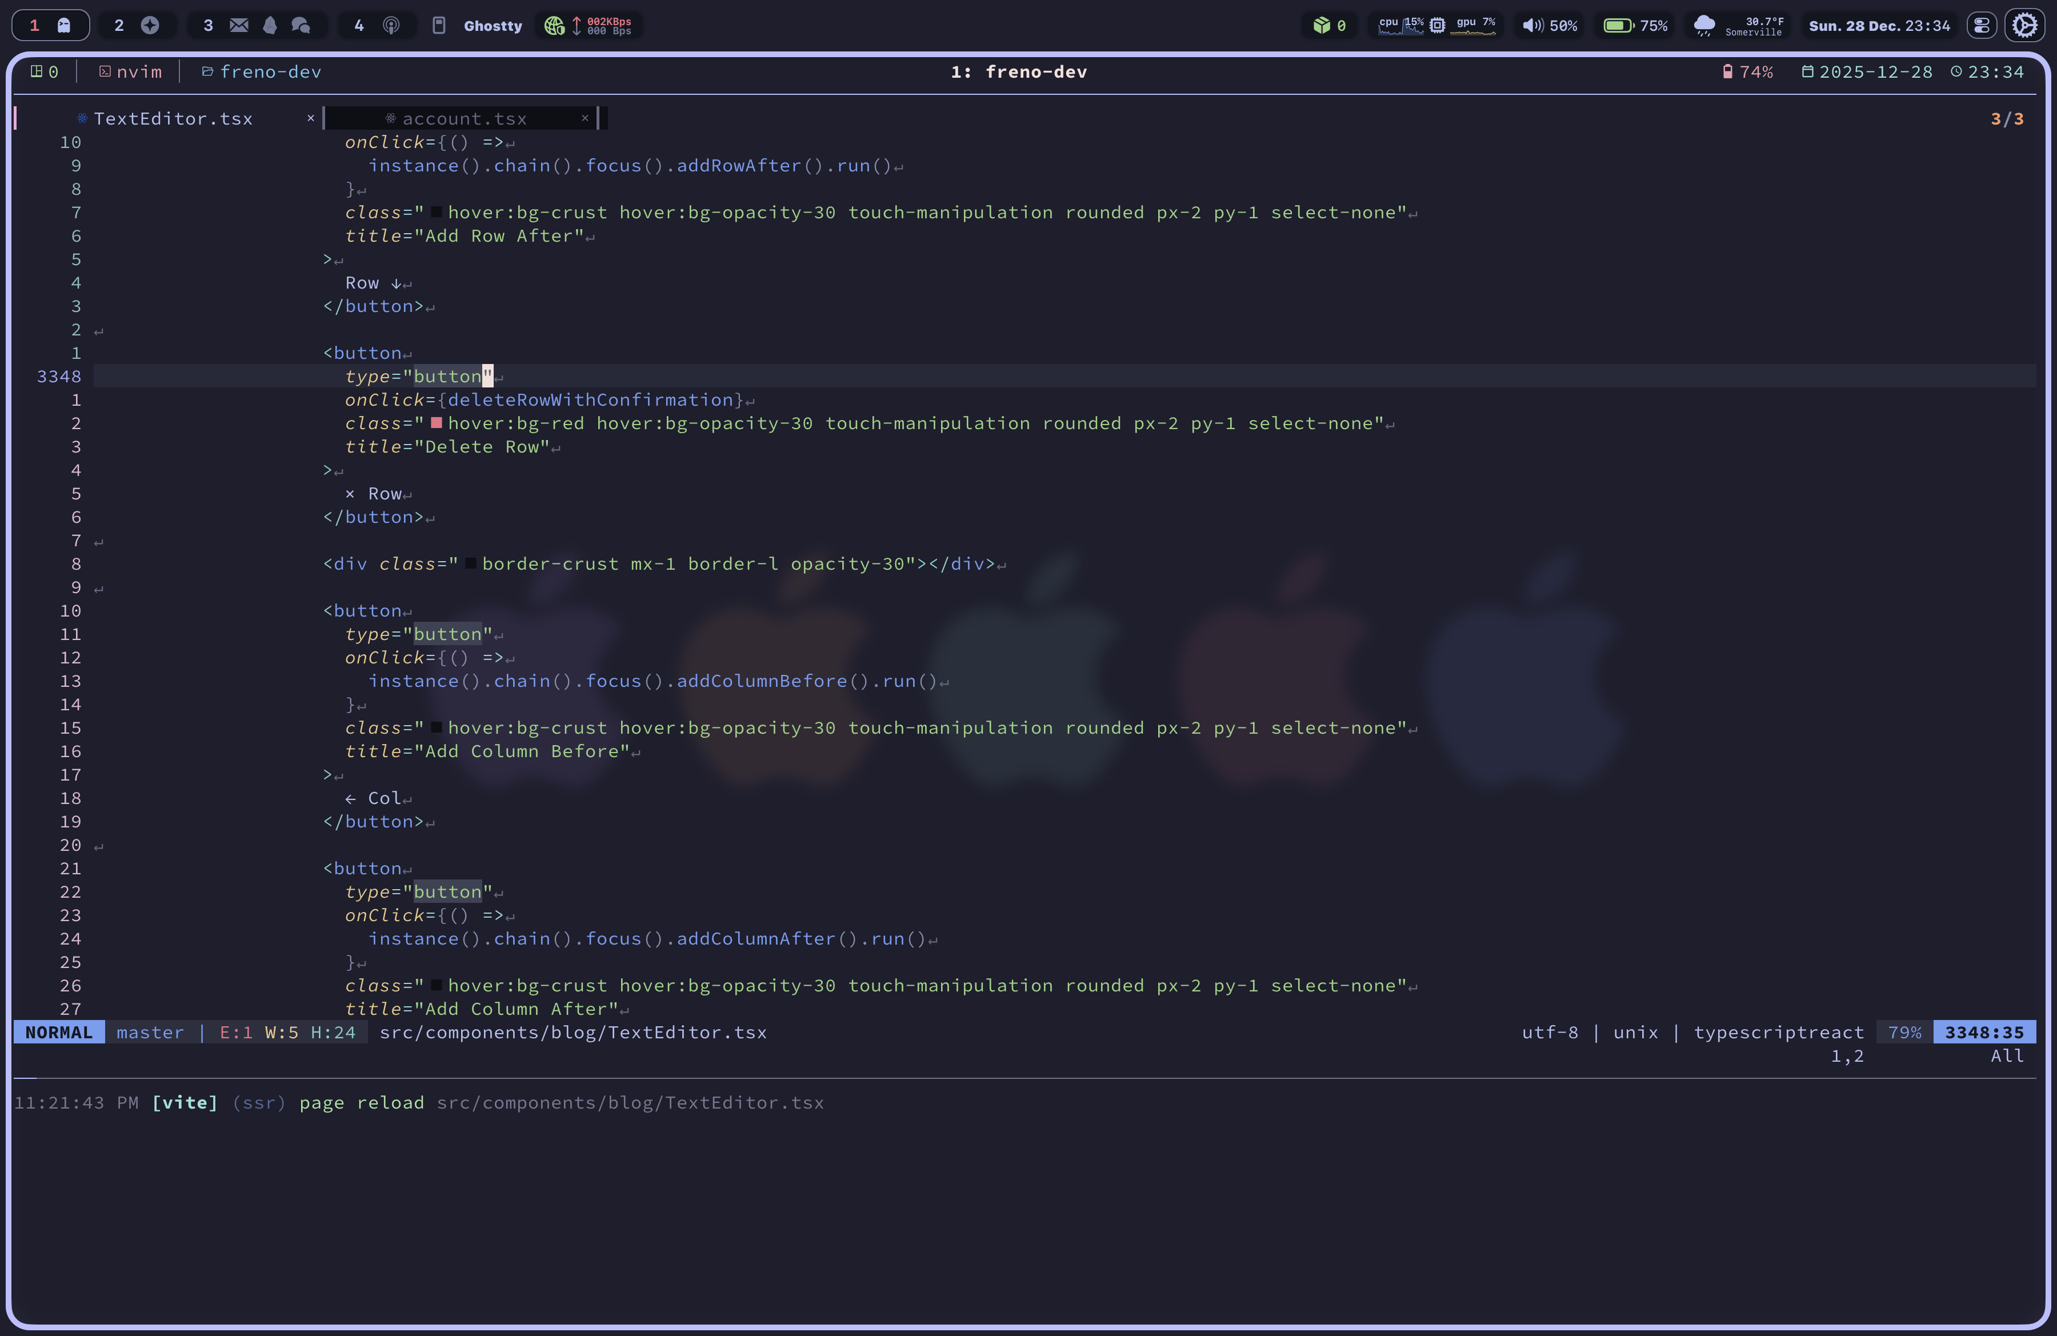The image size is (2057, 1336).
Task: Select the TextEditor.tsx buffer tab
Action: point(173,118)
